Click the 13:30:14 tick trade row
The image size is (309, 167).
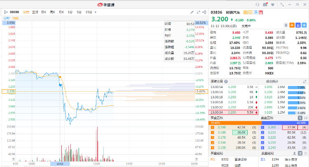[x=234, y=87]
